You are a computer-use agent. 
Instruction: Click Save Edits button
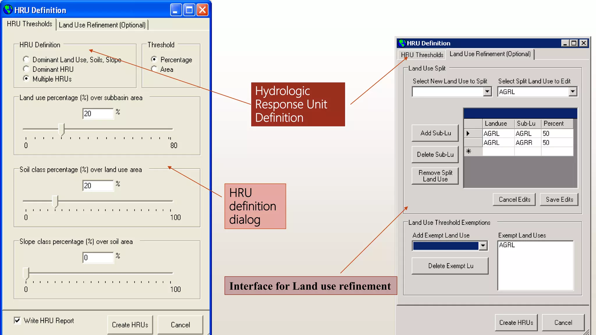pyautogui.click(x=559, y=199)
